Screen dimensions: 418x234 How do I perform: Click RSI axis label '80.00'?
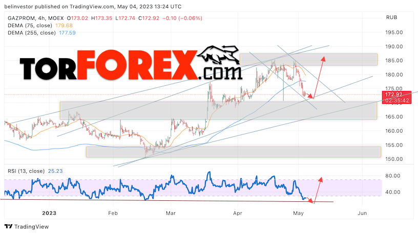click(x=393, y=176)
